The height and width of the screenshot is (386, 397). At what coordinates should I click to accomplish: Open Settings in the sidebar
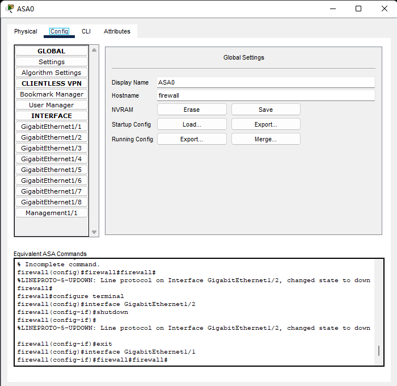[52, 62]
